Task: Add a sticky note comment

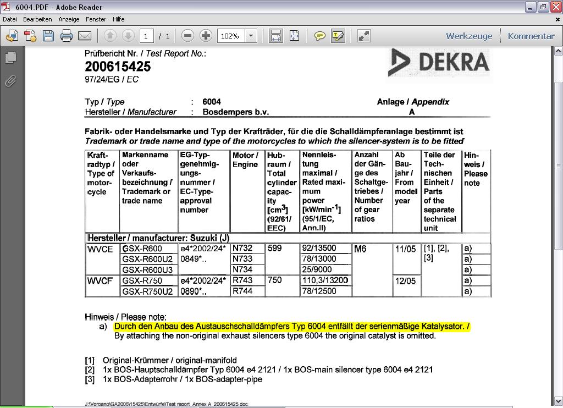Action: tap(319, 36)
